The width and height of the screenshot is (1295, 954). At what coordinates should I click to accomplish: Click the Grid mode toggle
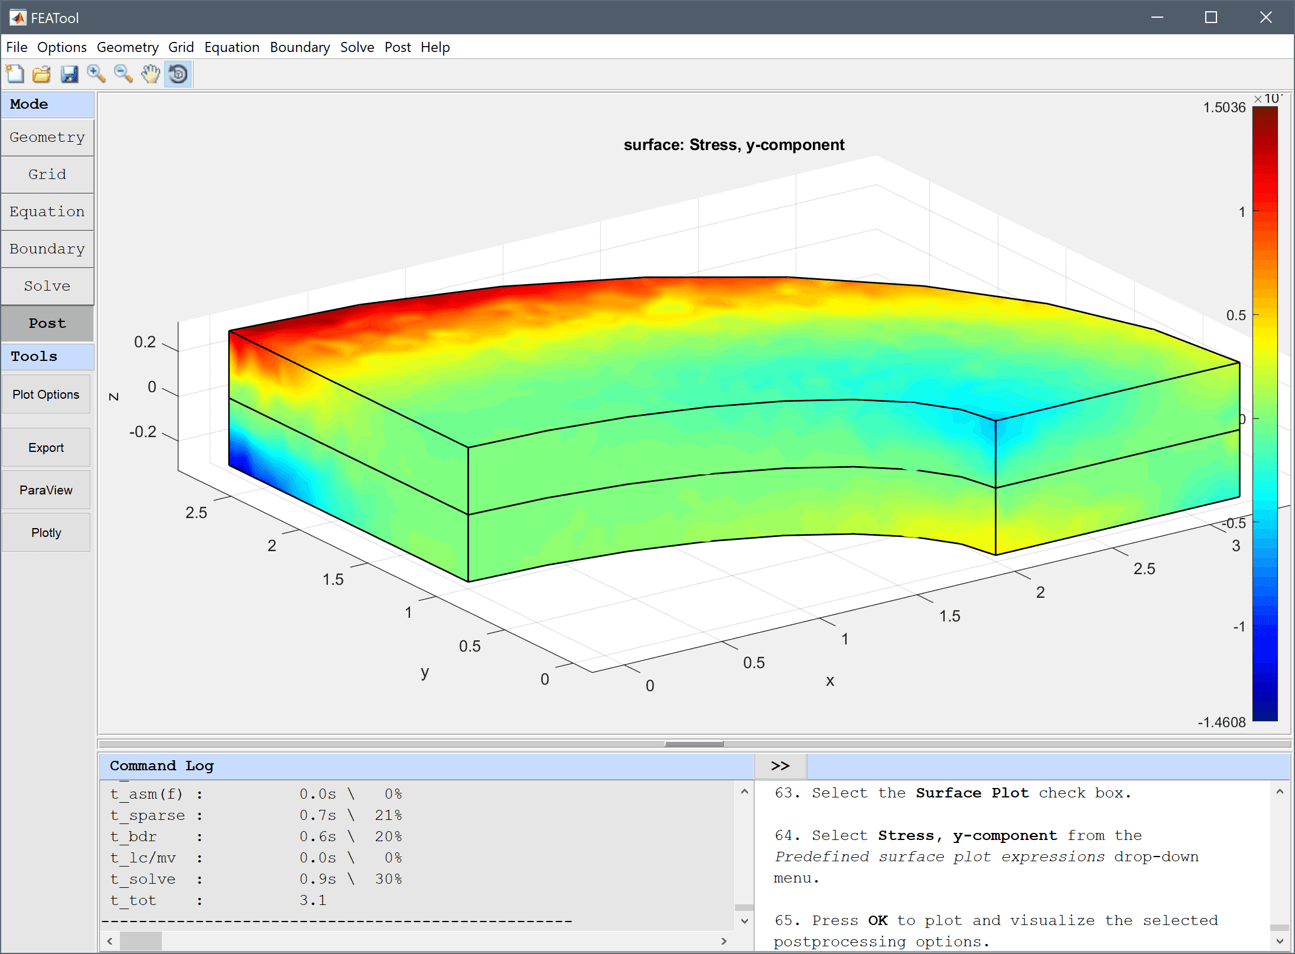tap(47, 174)
